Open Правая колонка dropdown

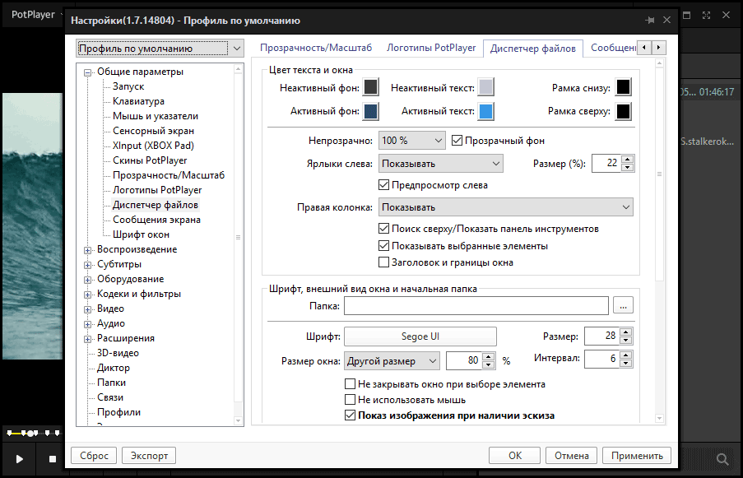[505, 207]
